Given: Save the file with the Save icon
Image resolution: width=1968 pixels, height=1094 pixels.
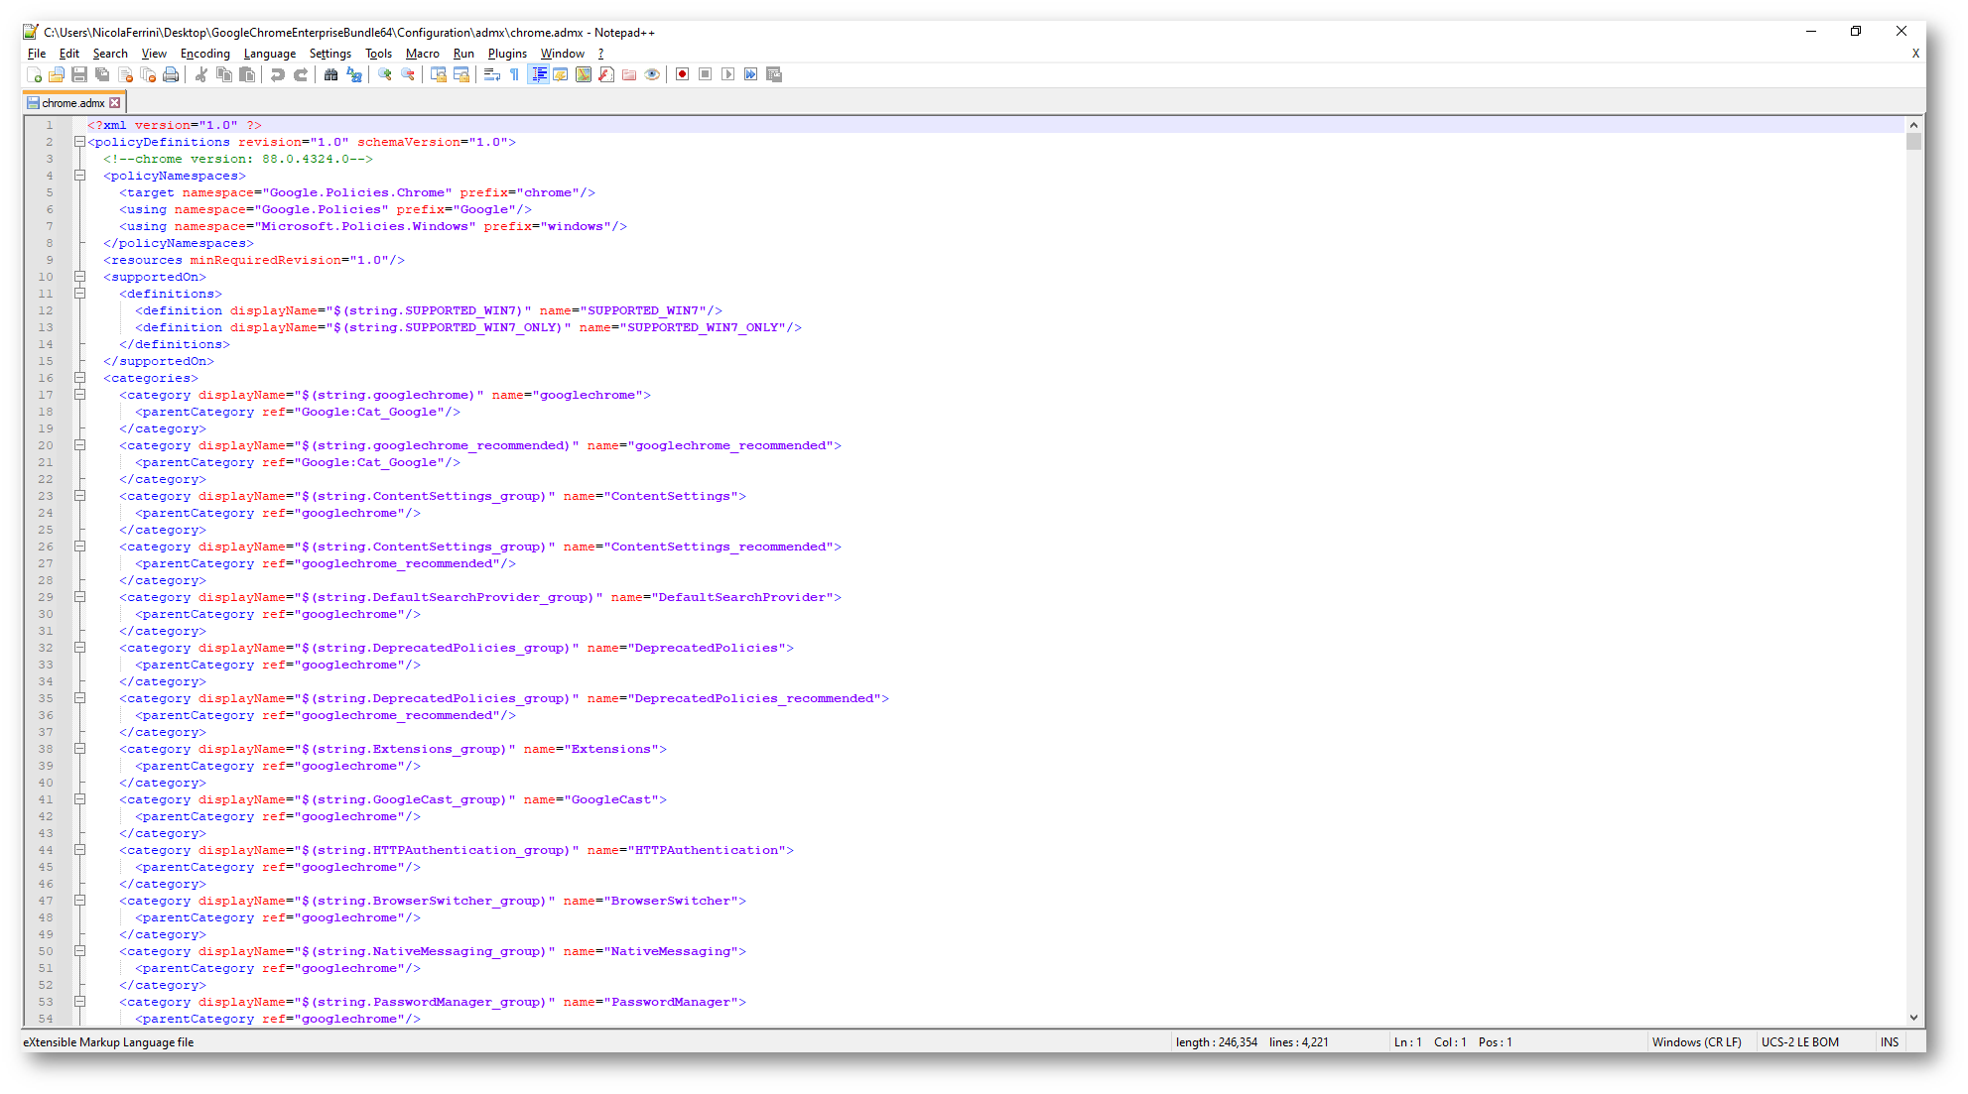Looking at the screenshot, I should (79, 74).
